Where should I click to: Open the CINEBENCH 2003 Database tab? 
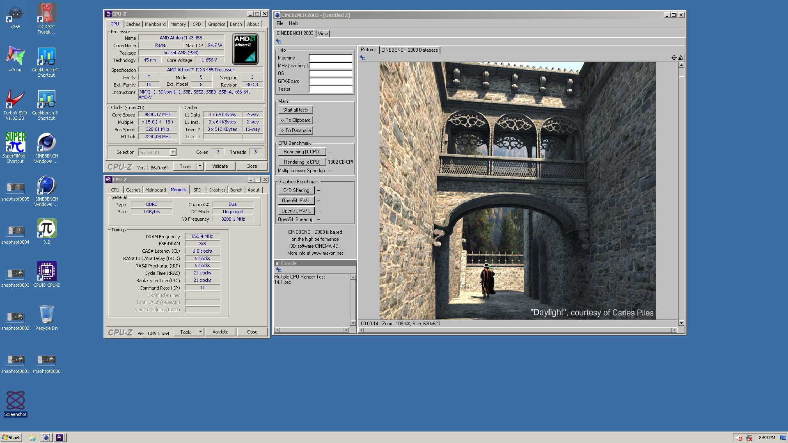click(x=410, y=50)
